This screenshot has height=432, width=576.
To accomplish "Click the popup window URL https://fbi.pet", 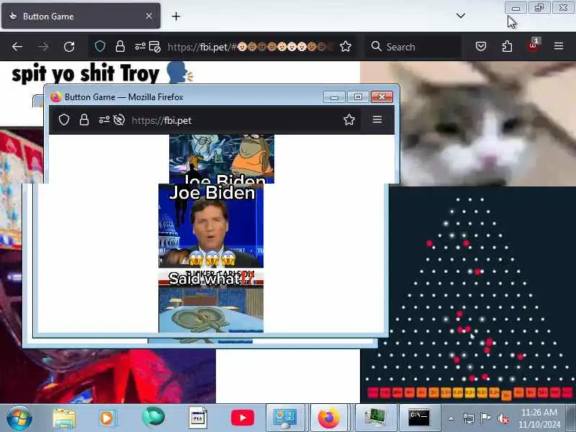I will point(161,120).
